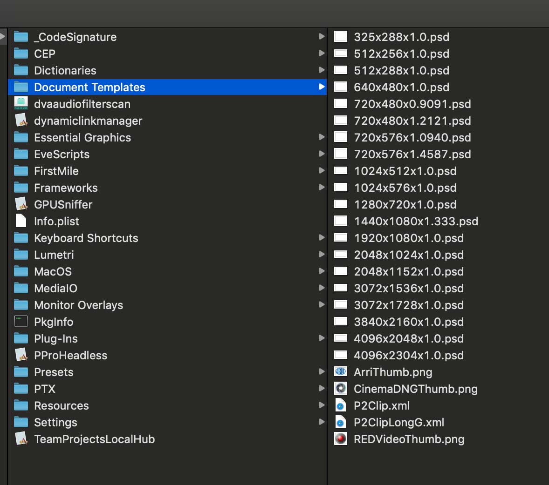Click the CEP folder icon
Screen dimensions: 549x485
pos(21,54)
